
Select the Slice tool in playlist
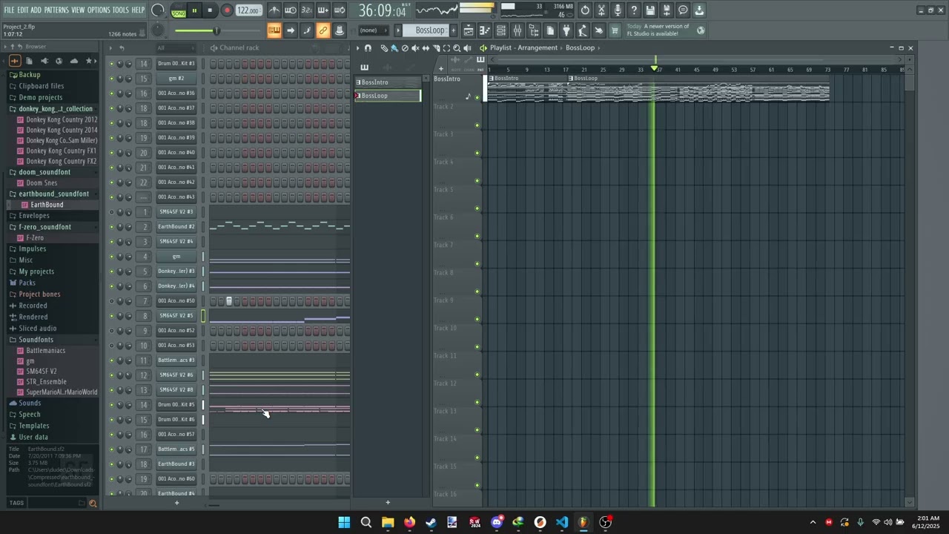tap(436, 48)
